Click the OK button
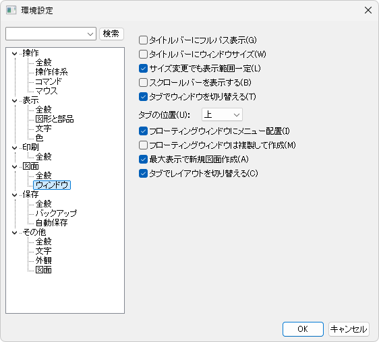 [x=303, y=329]
